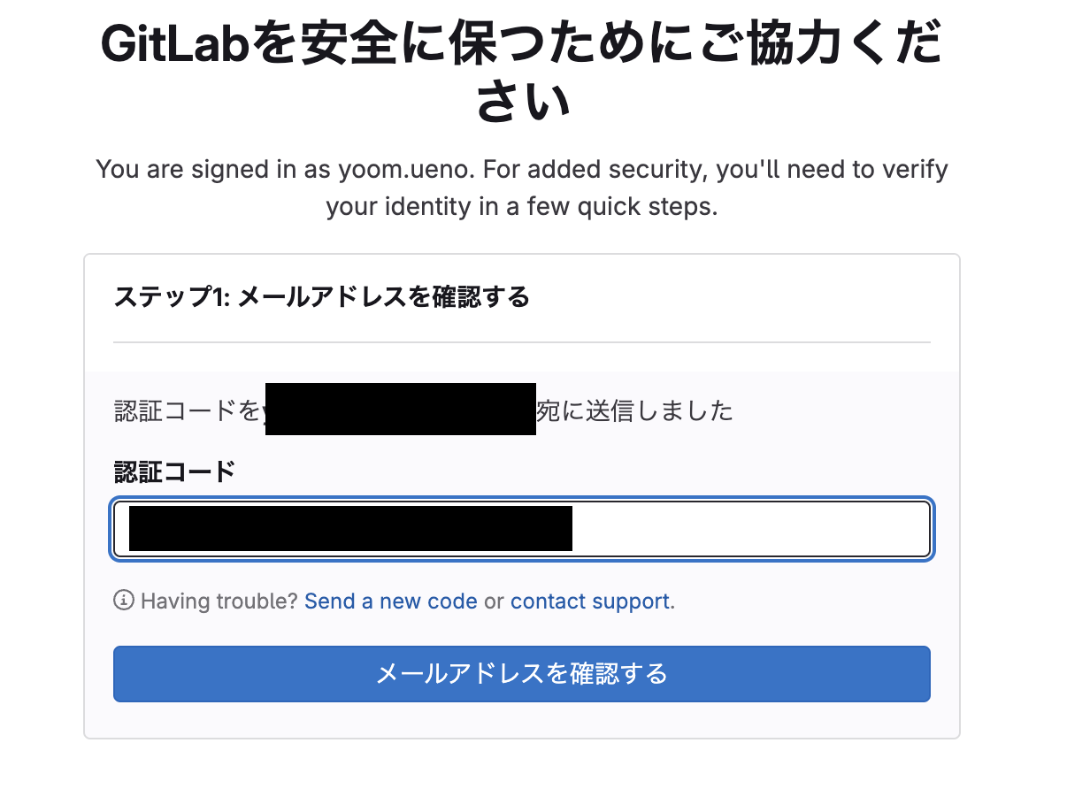
Task: Click the yoom.ueno username in the text
Action: (x=412, y=169)
